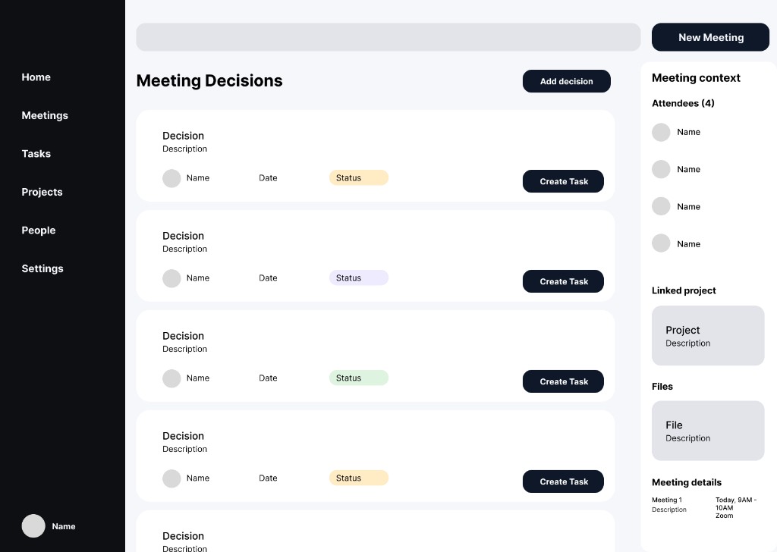Click Description on the fourth decision card
The height and width of the screenshot is (552, 777).
[x=185, y=449]
